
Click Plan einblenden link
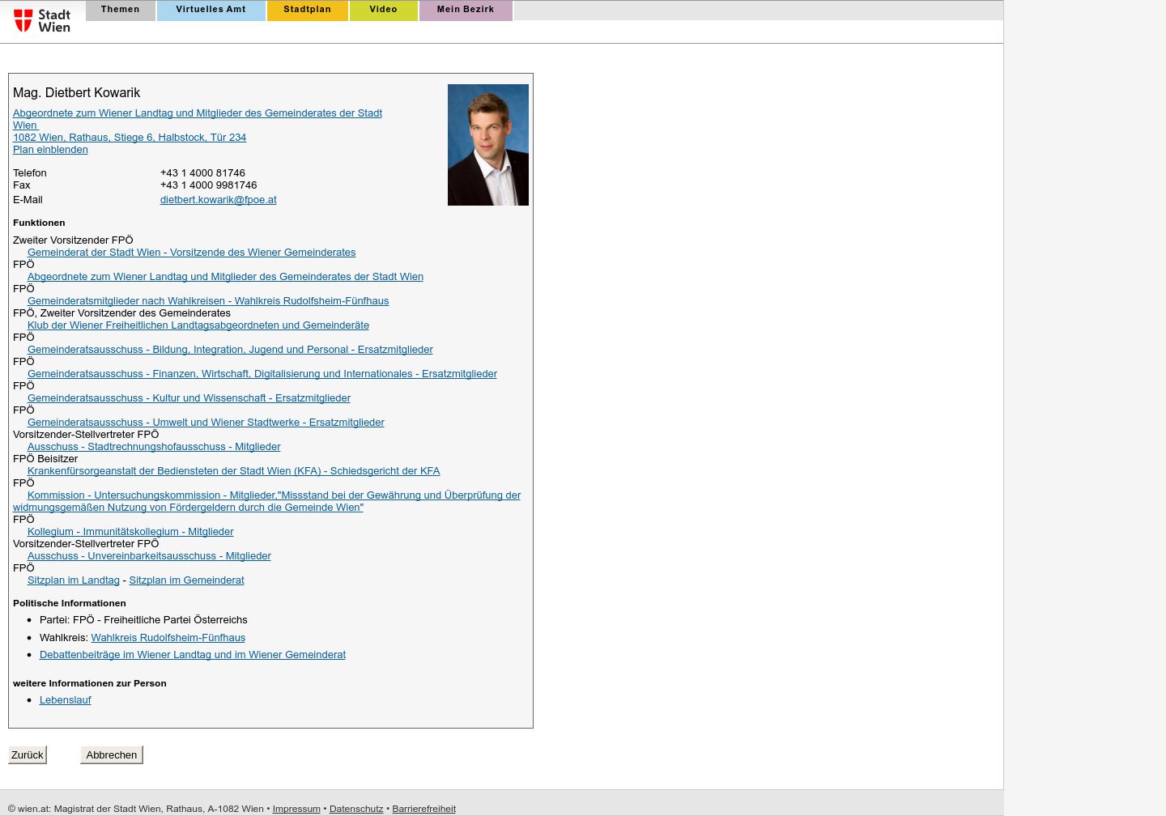click(50, 150)
